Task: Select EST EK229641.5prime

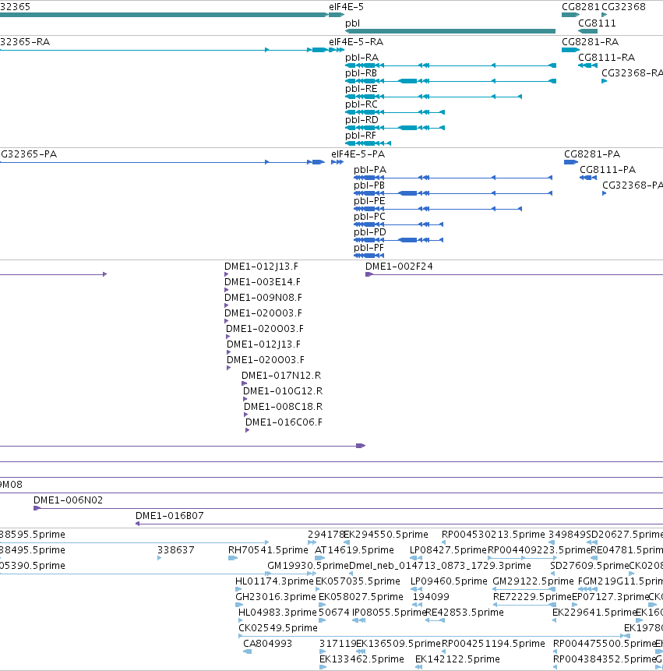Action: click(594, 613)
